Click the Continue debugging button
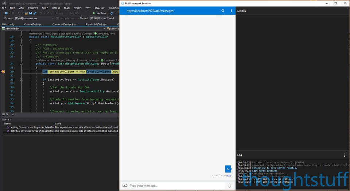 [x=100, y=13]
